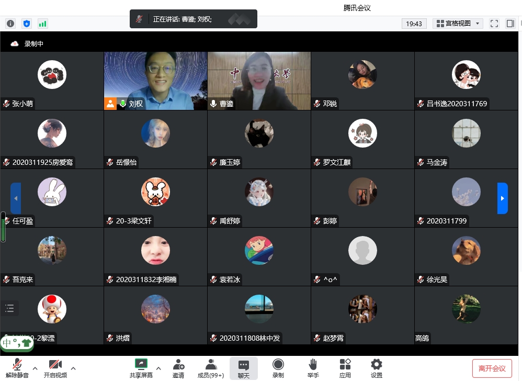This screenshot has height=381, width=522.
Task: Open Settings (设置) gear
Action: (376, 368)
